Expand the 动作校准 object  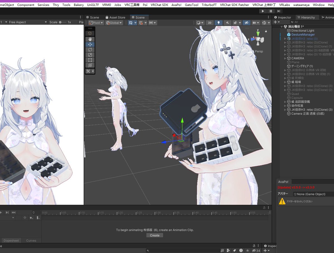click(285, 106)
